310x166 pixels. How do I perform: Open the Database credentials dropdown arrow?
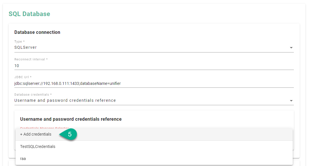point(291,101)
